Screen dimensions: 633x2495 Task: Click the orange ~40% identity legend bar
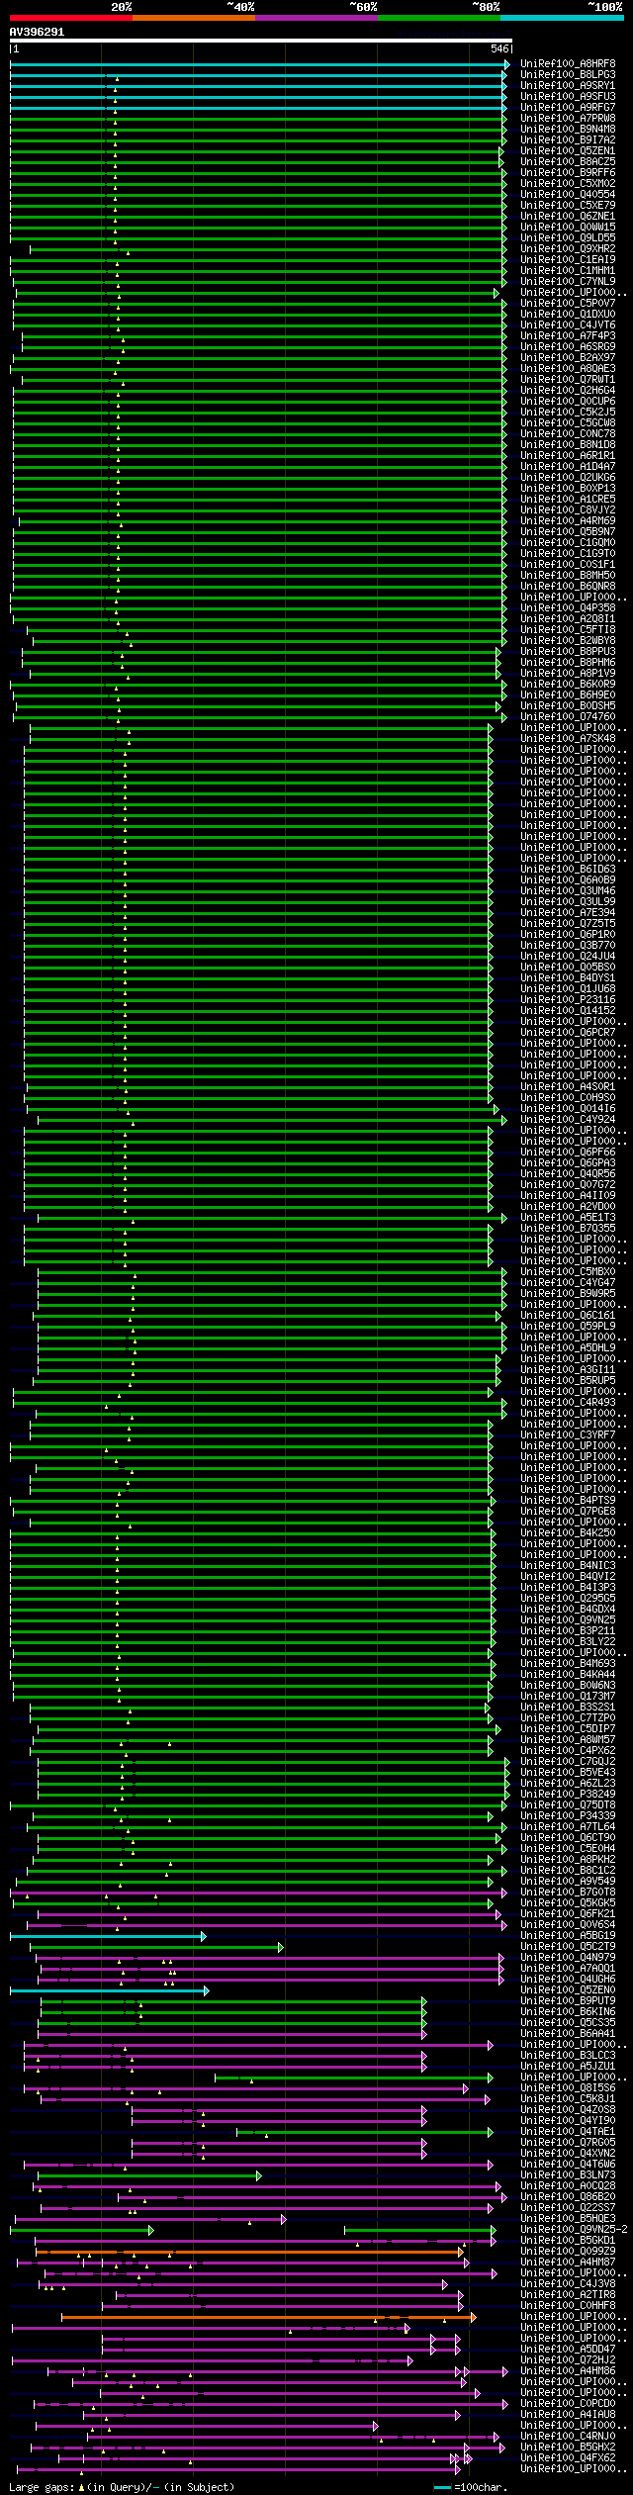(x=194, y=17)
